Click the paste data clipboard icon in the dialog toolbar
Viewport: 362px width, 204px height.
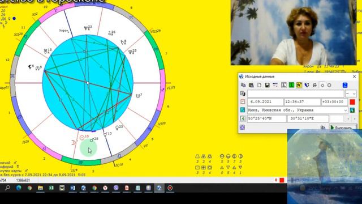(251, 85)
